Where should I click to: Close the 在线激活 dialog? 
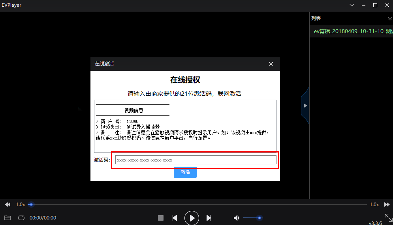pos(271,64)
